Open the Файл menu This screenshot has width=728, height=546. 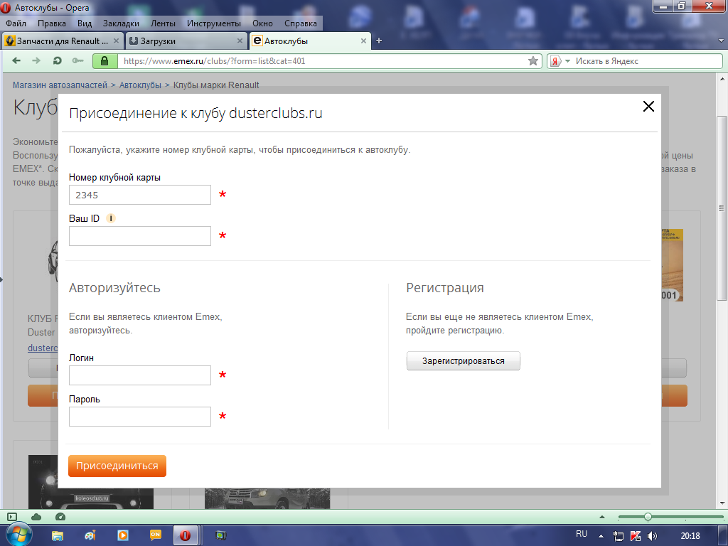[x=16, y=23]
